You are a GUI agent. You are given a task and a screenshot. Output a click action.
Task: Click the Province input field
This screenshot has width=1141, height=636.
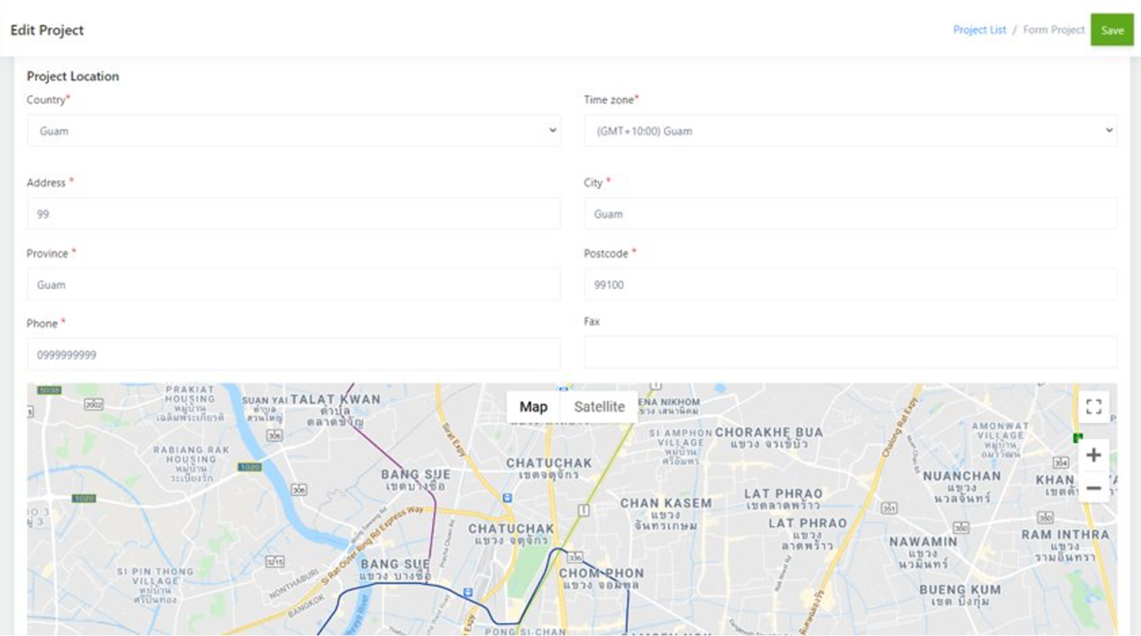(x=293, y=283)
